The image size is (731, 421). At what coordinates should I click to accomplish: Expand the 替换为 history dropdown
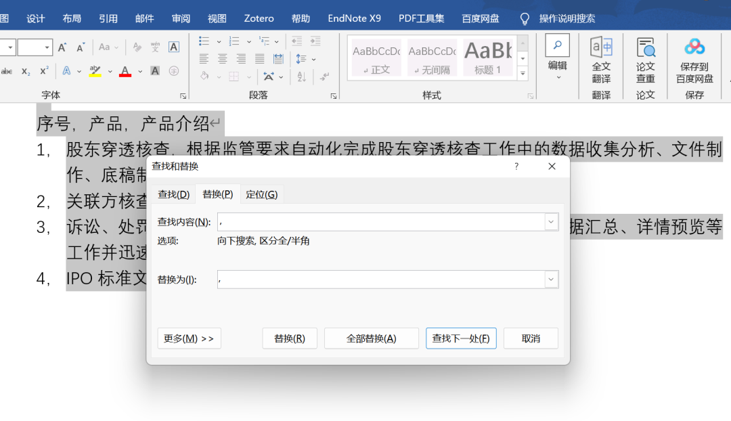(551, 280)
